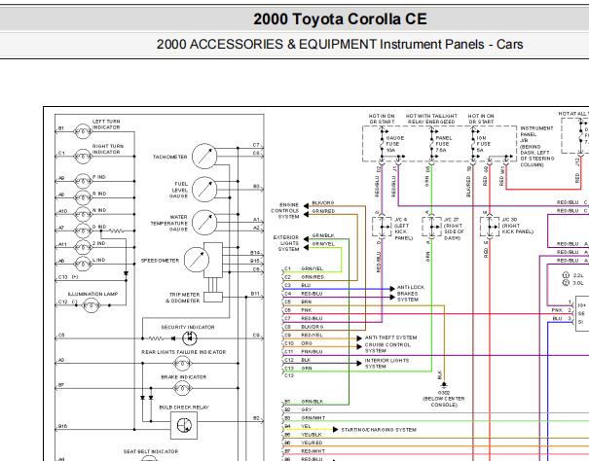Click the STARTING/CHARGING SYSTEM label
589x461 pixels.
(x=379, y=430)
